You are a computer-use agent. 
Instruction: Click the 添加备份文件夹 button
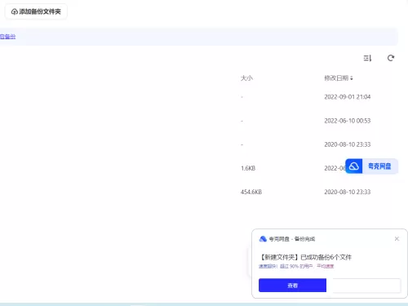click(x=36, y=11)
